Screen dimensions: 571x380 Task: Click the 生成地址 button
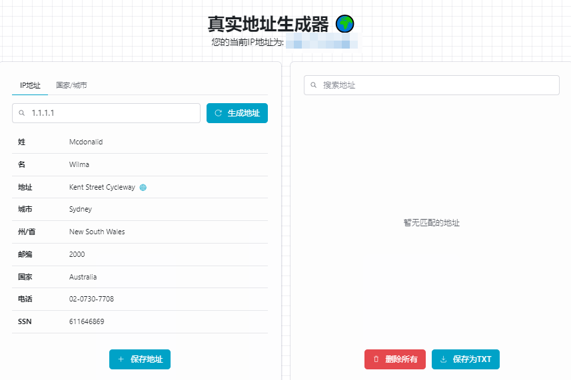(x=237, y=113)
